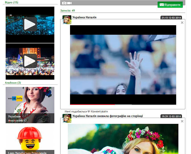Open Українка Наталія profile from video post
This screenshot has height=154, width=191.
[84, 17]
